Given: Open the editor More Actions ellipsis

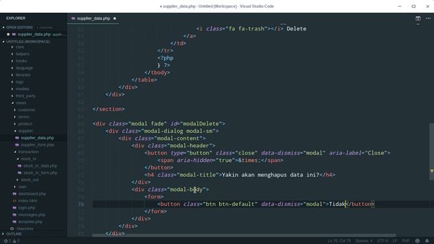Looking at the screenshot, I should click(x=429, y=18).
